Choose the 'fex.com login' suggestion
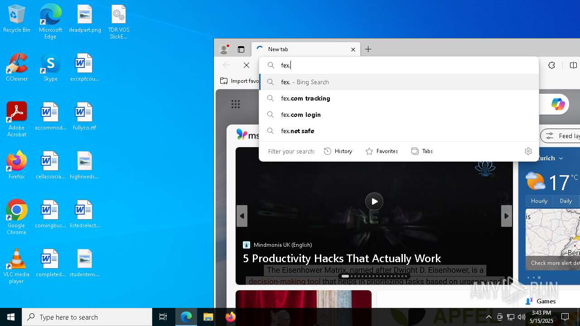Image resolution: width=580 pixels, height=326 pixels. coord(399,115)
